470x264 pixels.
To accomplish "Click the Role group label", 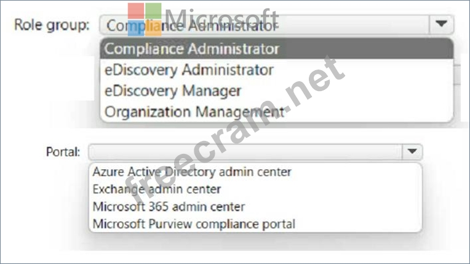I will [x=52, y=25].
